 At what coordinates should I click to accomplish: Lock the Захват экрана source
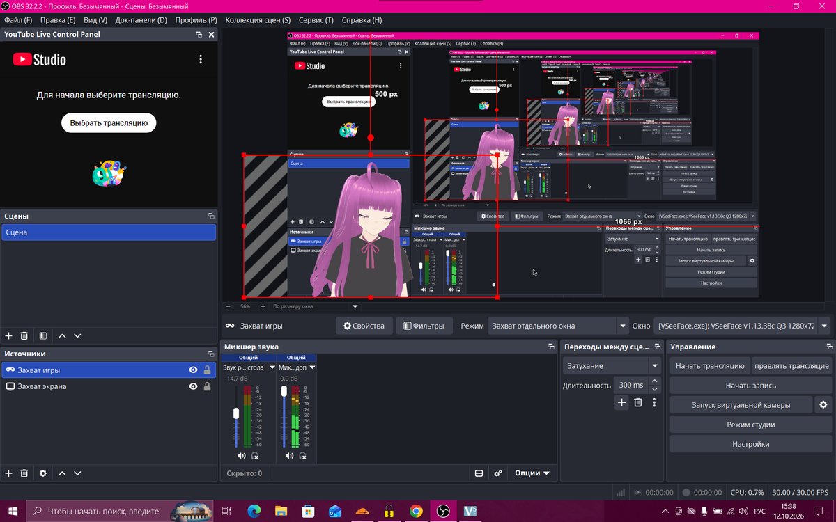click(x=207, y=386)
